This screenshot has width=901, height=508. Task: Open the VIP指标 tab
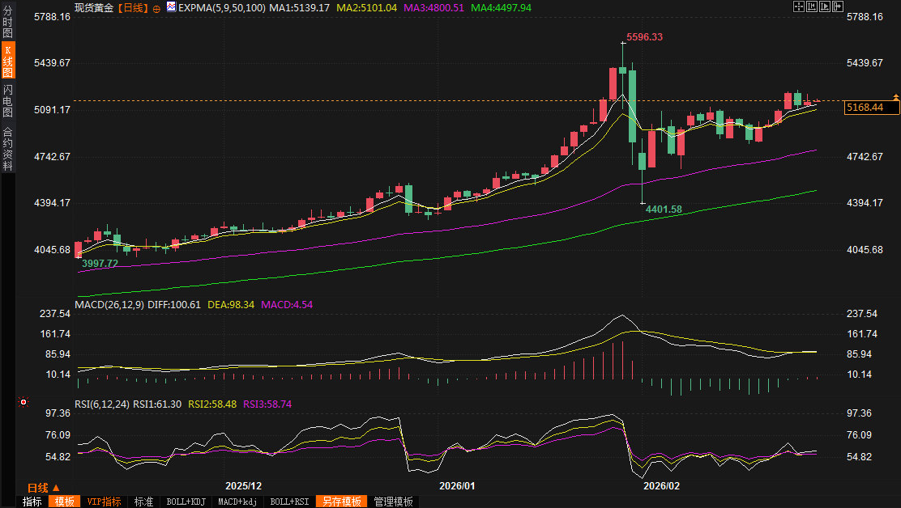pyautogui.click(x=104, y=502)
